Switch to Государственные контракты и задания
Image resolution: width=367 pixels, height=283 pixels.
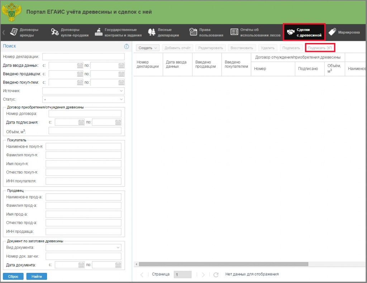pyautogui.click(x=118, y=33)
